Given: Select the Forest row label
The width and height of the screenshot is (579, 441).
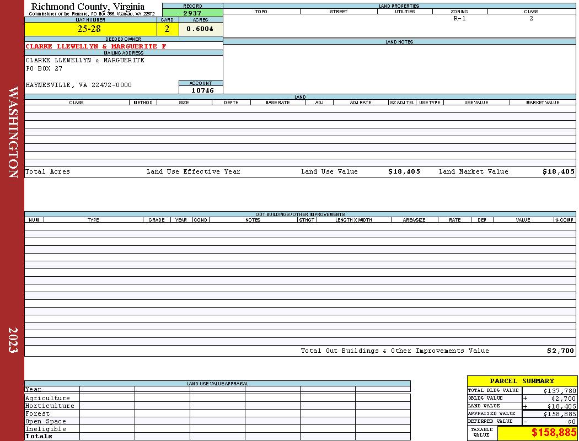Looking at the screenshot, I should 37,413.
